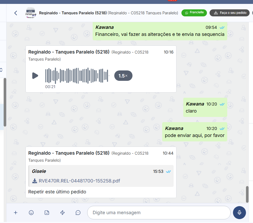Open the emoji picker

coord(31,213)
